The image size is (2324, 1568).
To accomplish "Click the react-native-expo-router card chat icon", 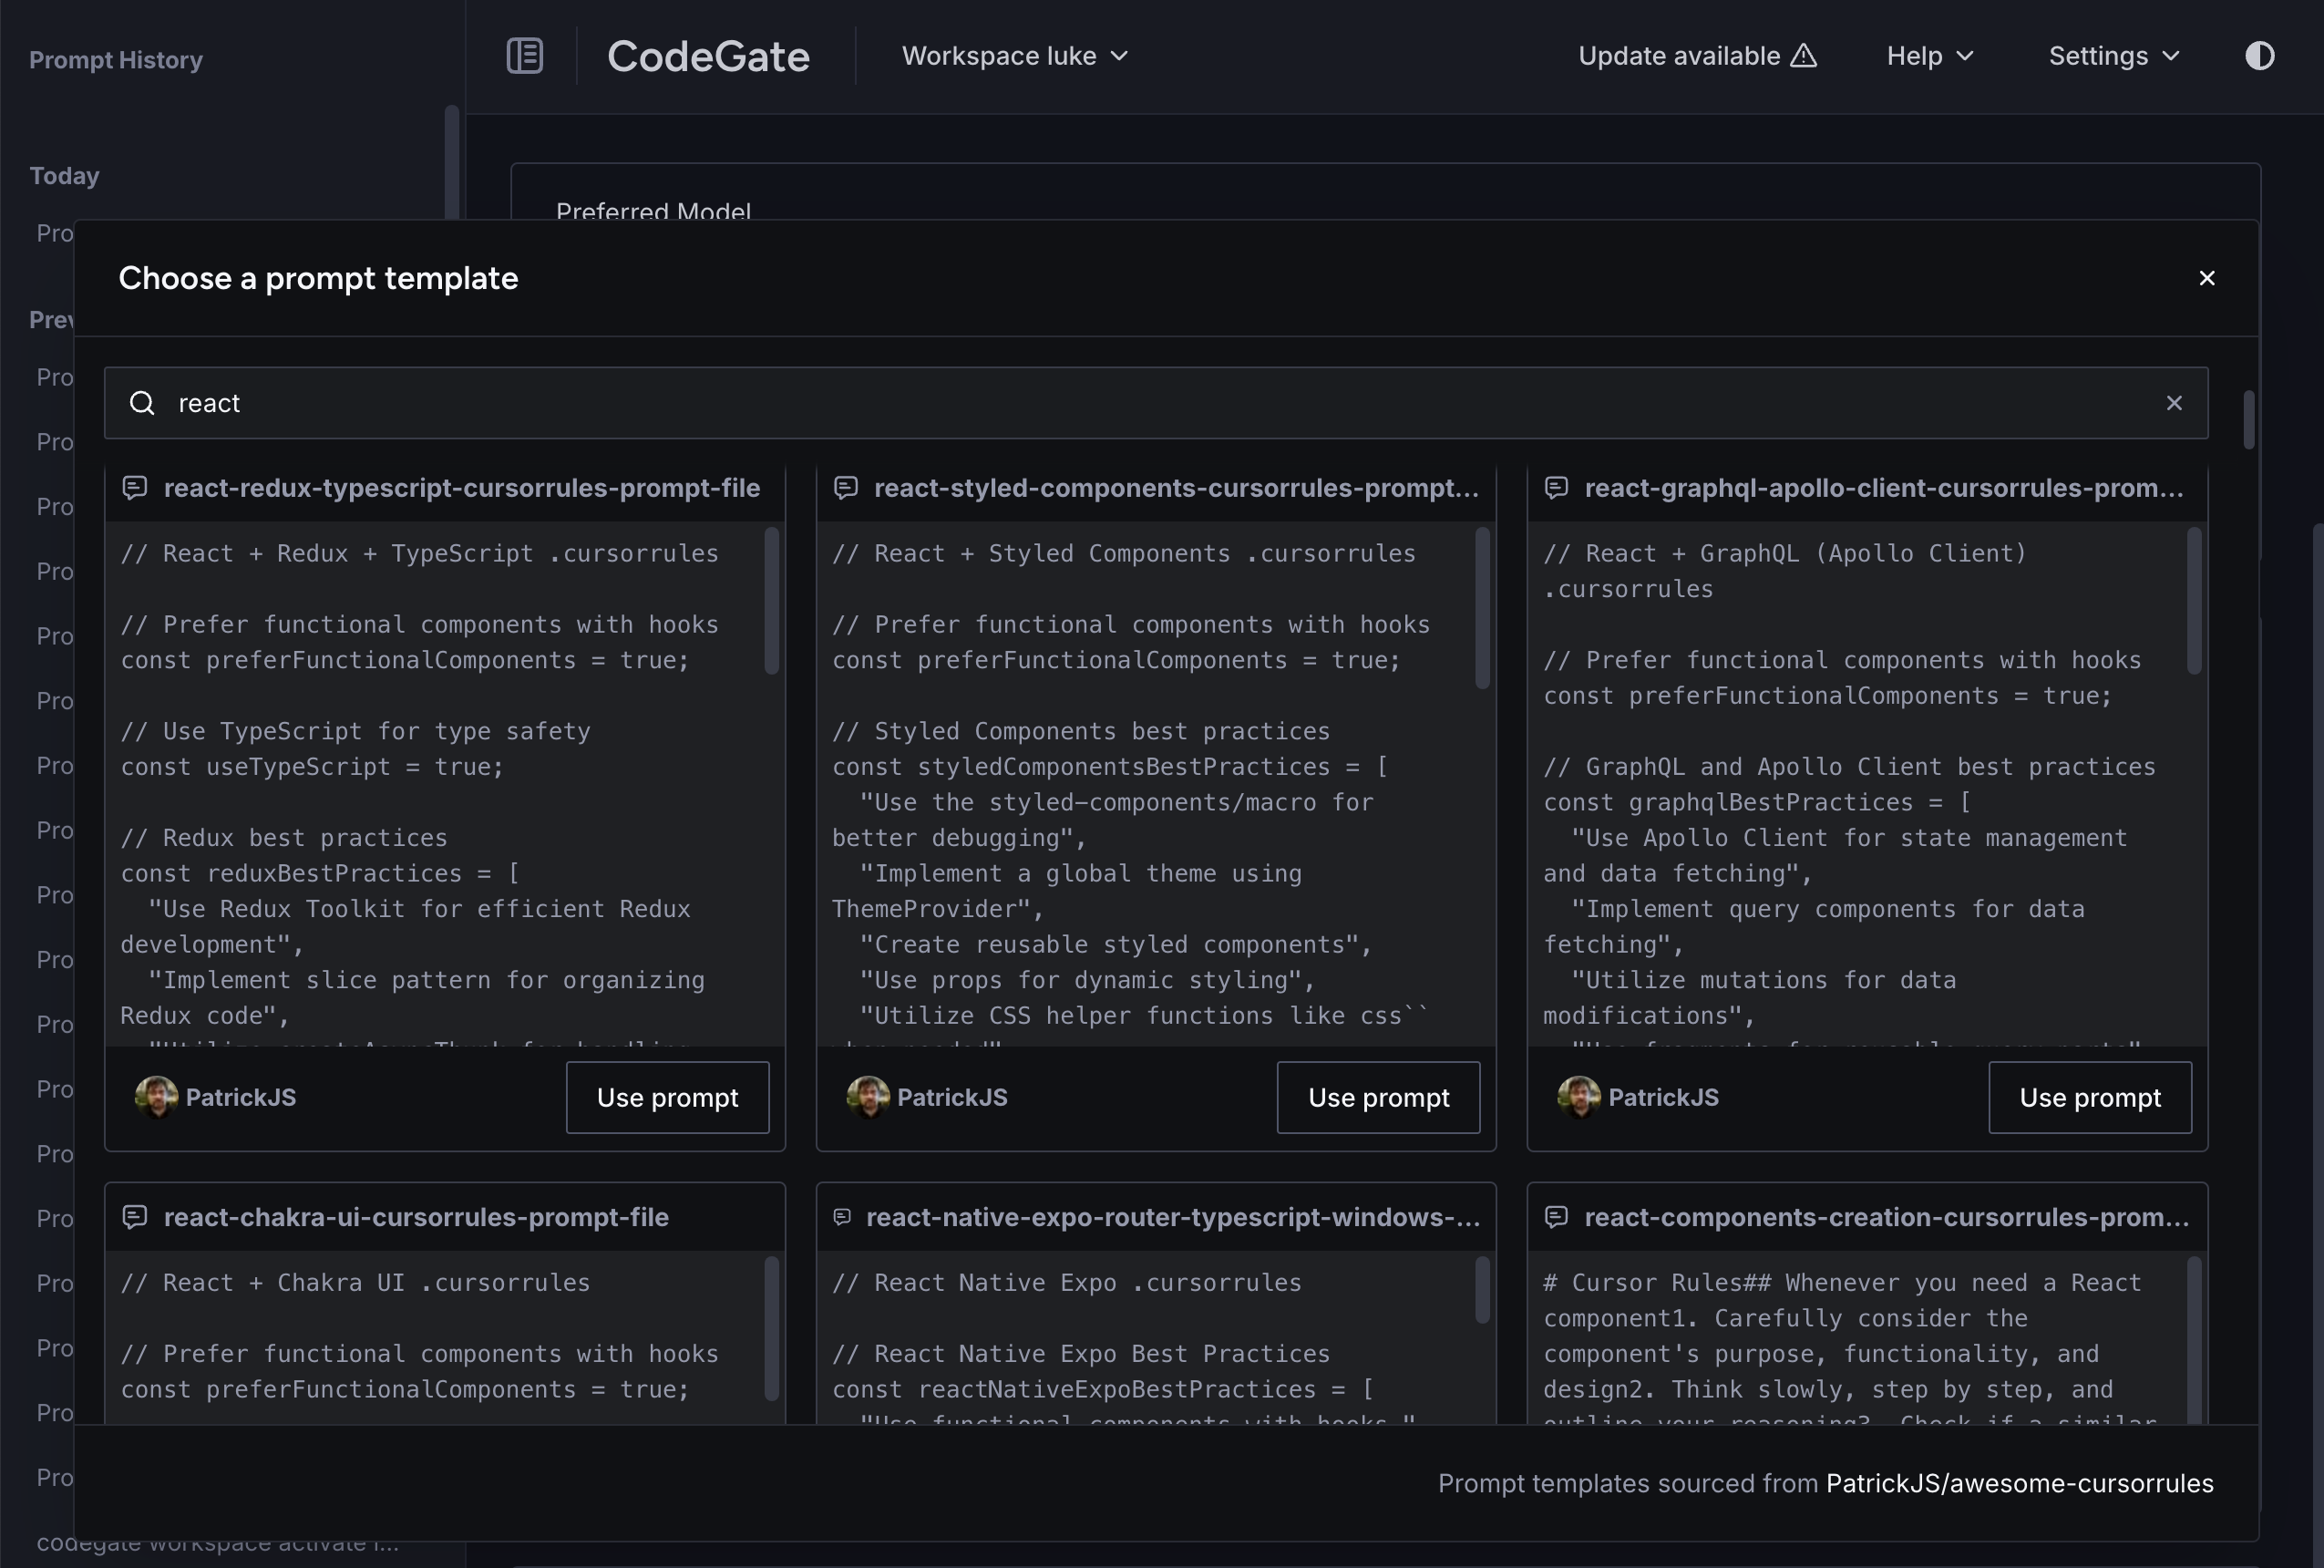I will coord(841,1217).
